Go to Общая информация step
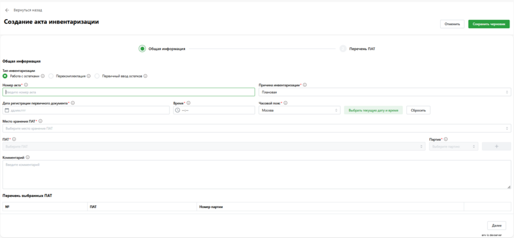The image size is (514, 238). (x=162, y=49)
